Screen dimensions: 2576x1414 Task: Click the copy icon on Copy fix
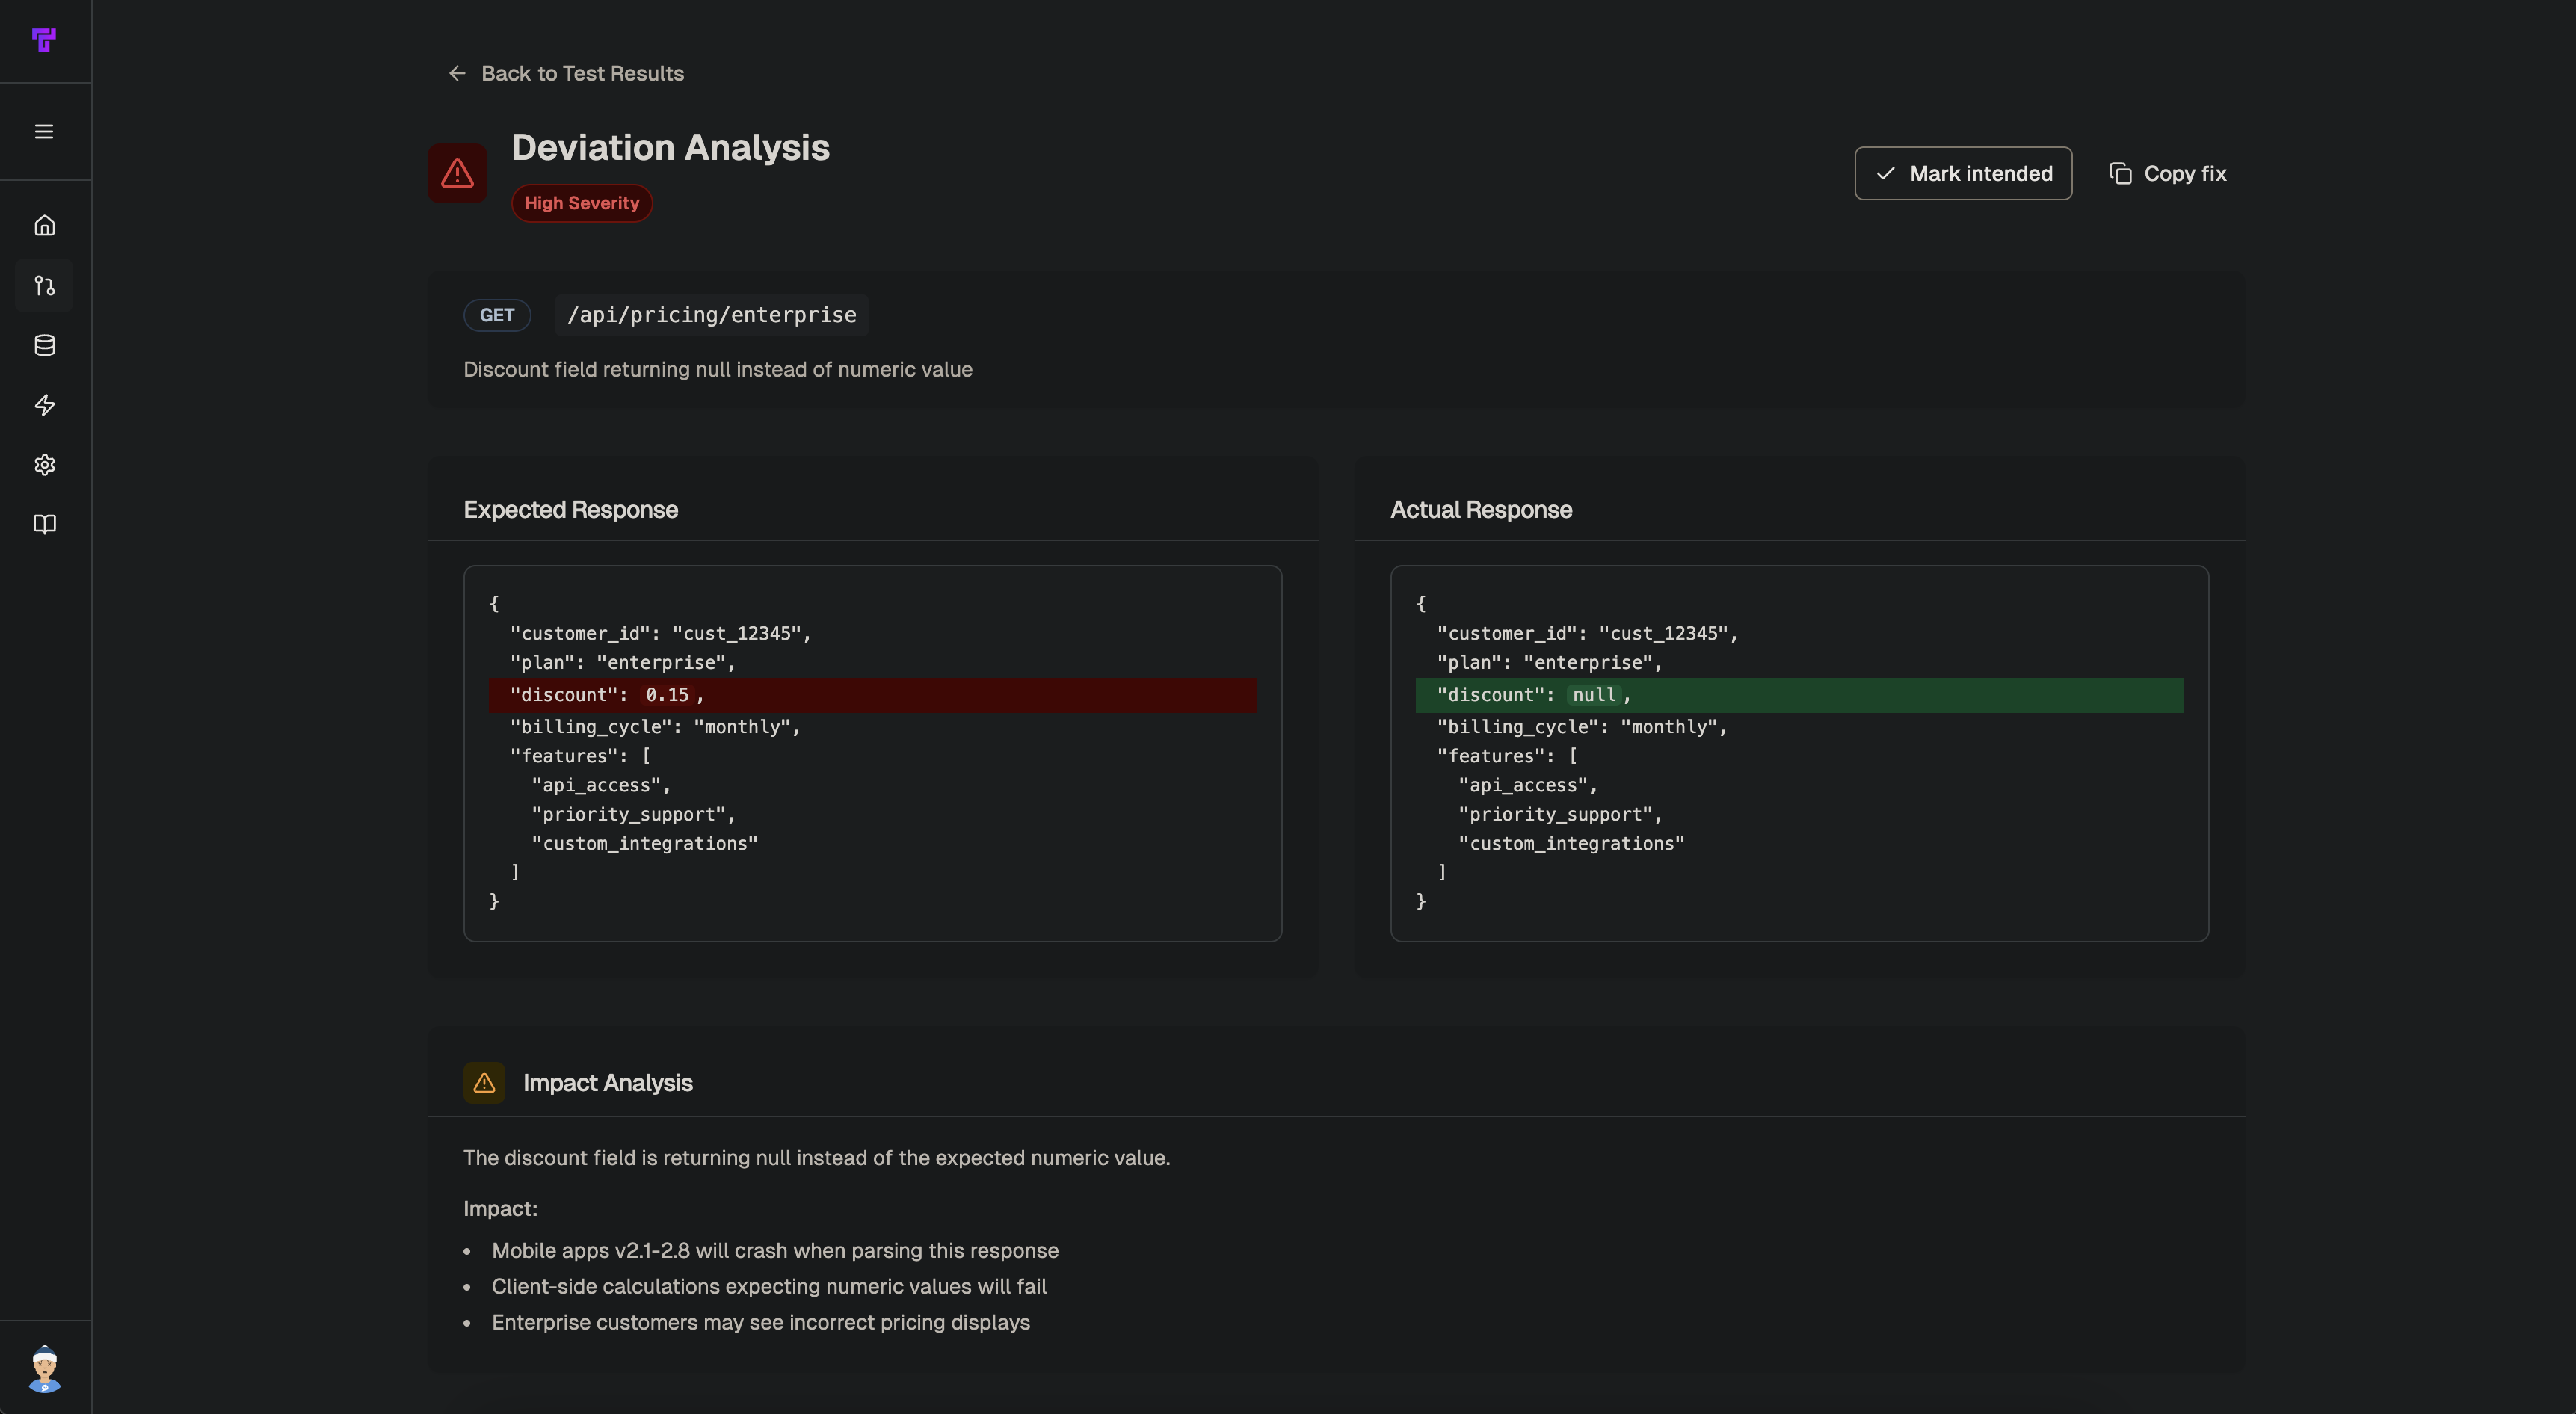point(2122,173)
